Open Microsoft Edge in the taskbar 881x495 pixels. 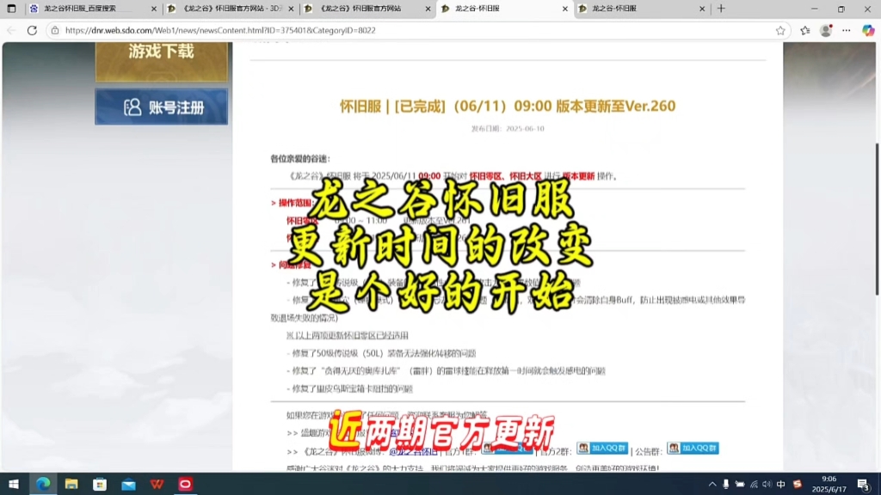pyautogui.click(x=43, y=484)
